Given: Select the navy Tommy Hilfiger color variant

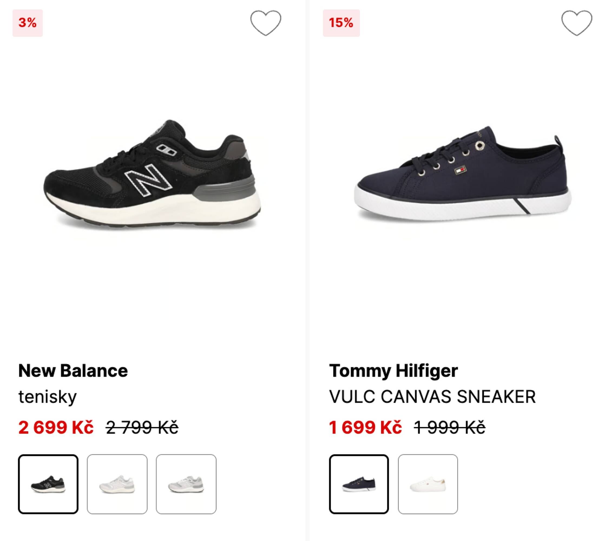Looking at the screenshot, I should point(359,484).
